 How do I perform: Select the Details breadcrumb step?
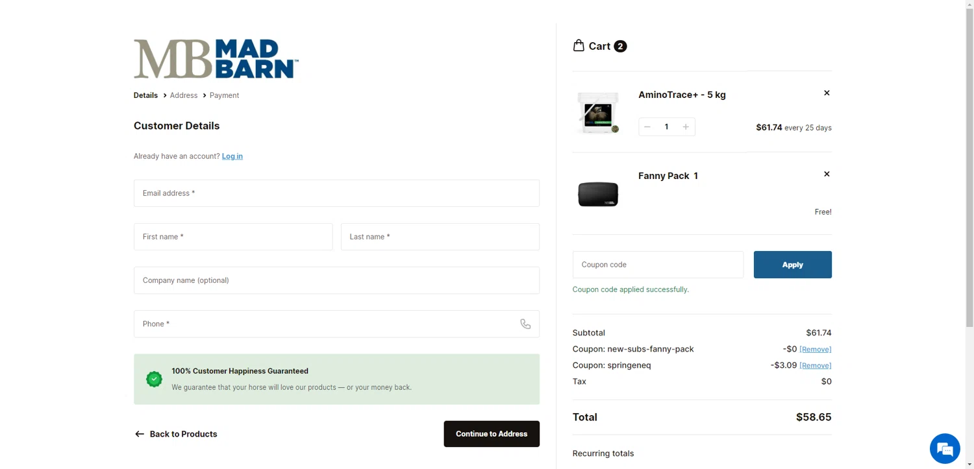coord(145,95)
